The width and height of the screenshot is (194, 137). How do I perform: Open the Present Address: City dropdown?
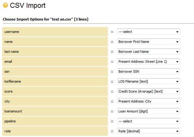click(x=148, y=101)
